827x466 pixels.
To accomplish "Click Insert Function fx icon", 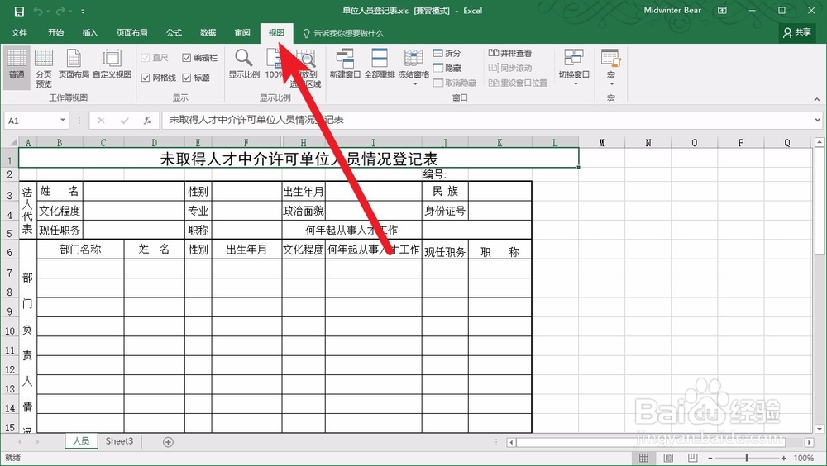I will (148, 120).
